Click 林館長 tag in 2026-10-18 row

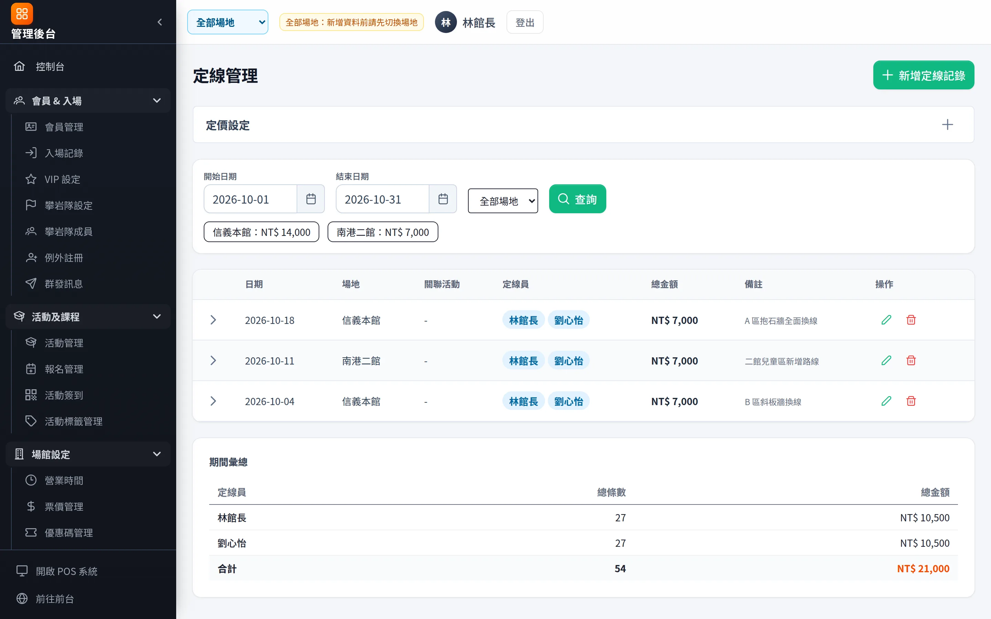click(x=523, y=320)
